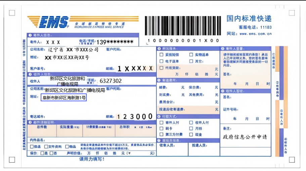
Task: Tick the 保价 否 checkbox
Action: pos(51,153)
